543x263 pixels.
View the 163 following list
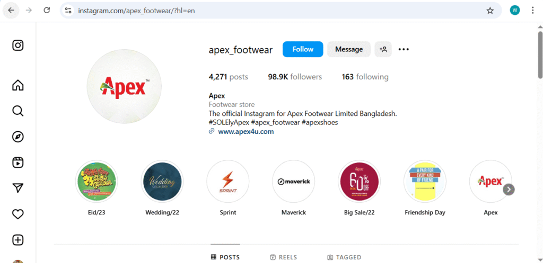point(365,77)
